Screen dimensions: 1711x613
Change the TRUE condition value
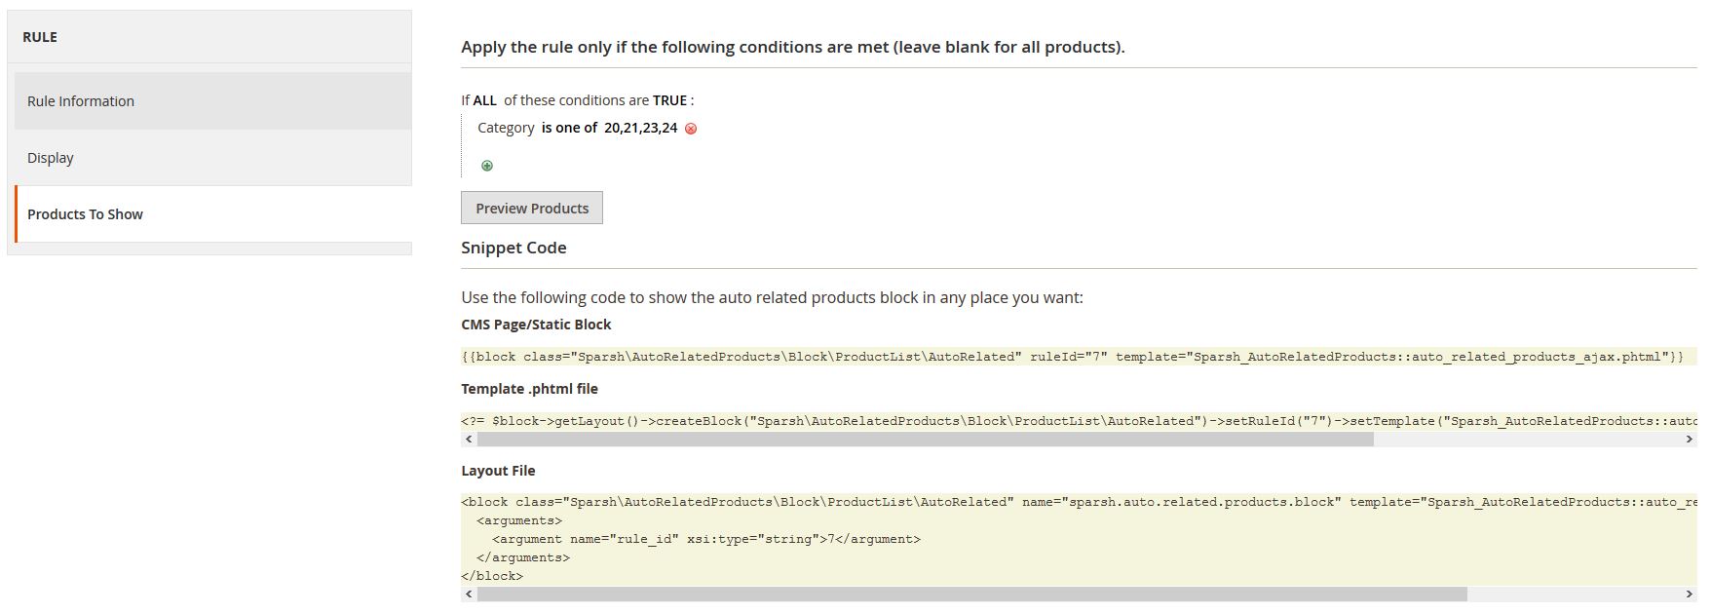click(669, 100)
